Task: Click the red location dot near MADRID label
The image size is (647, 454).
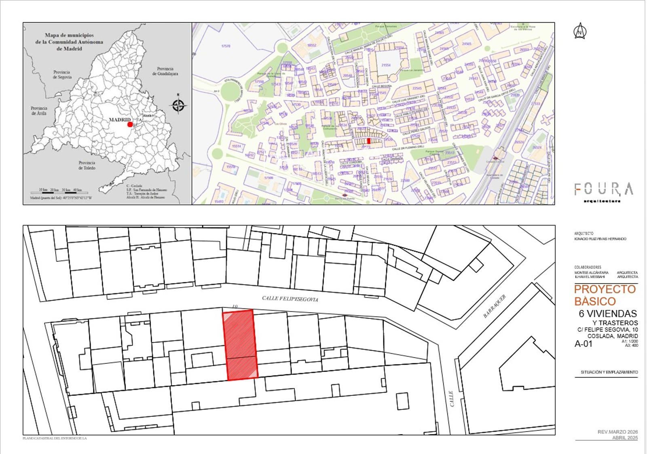Action: pos(130,125)
